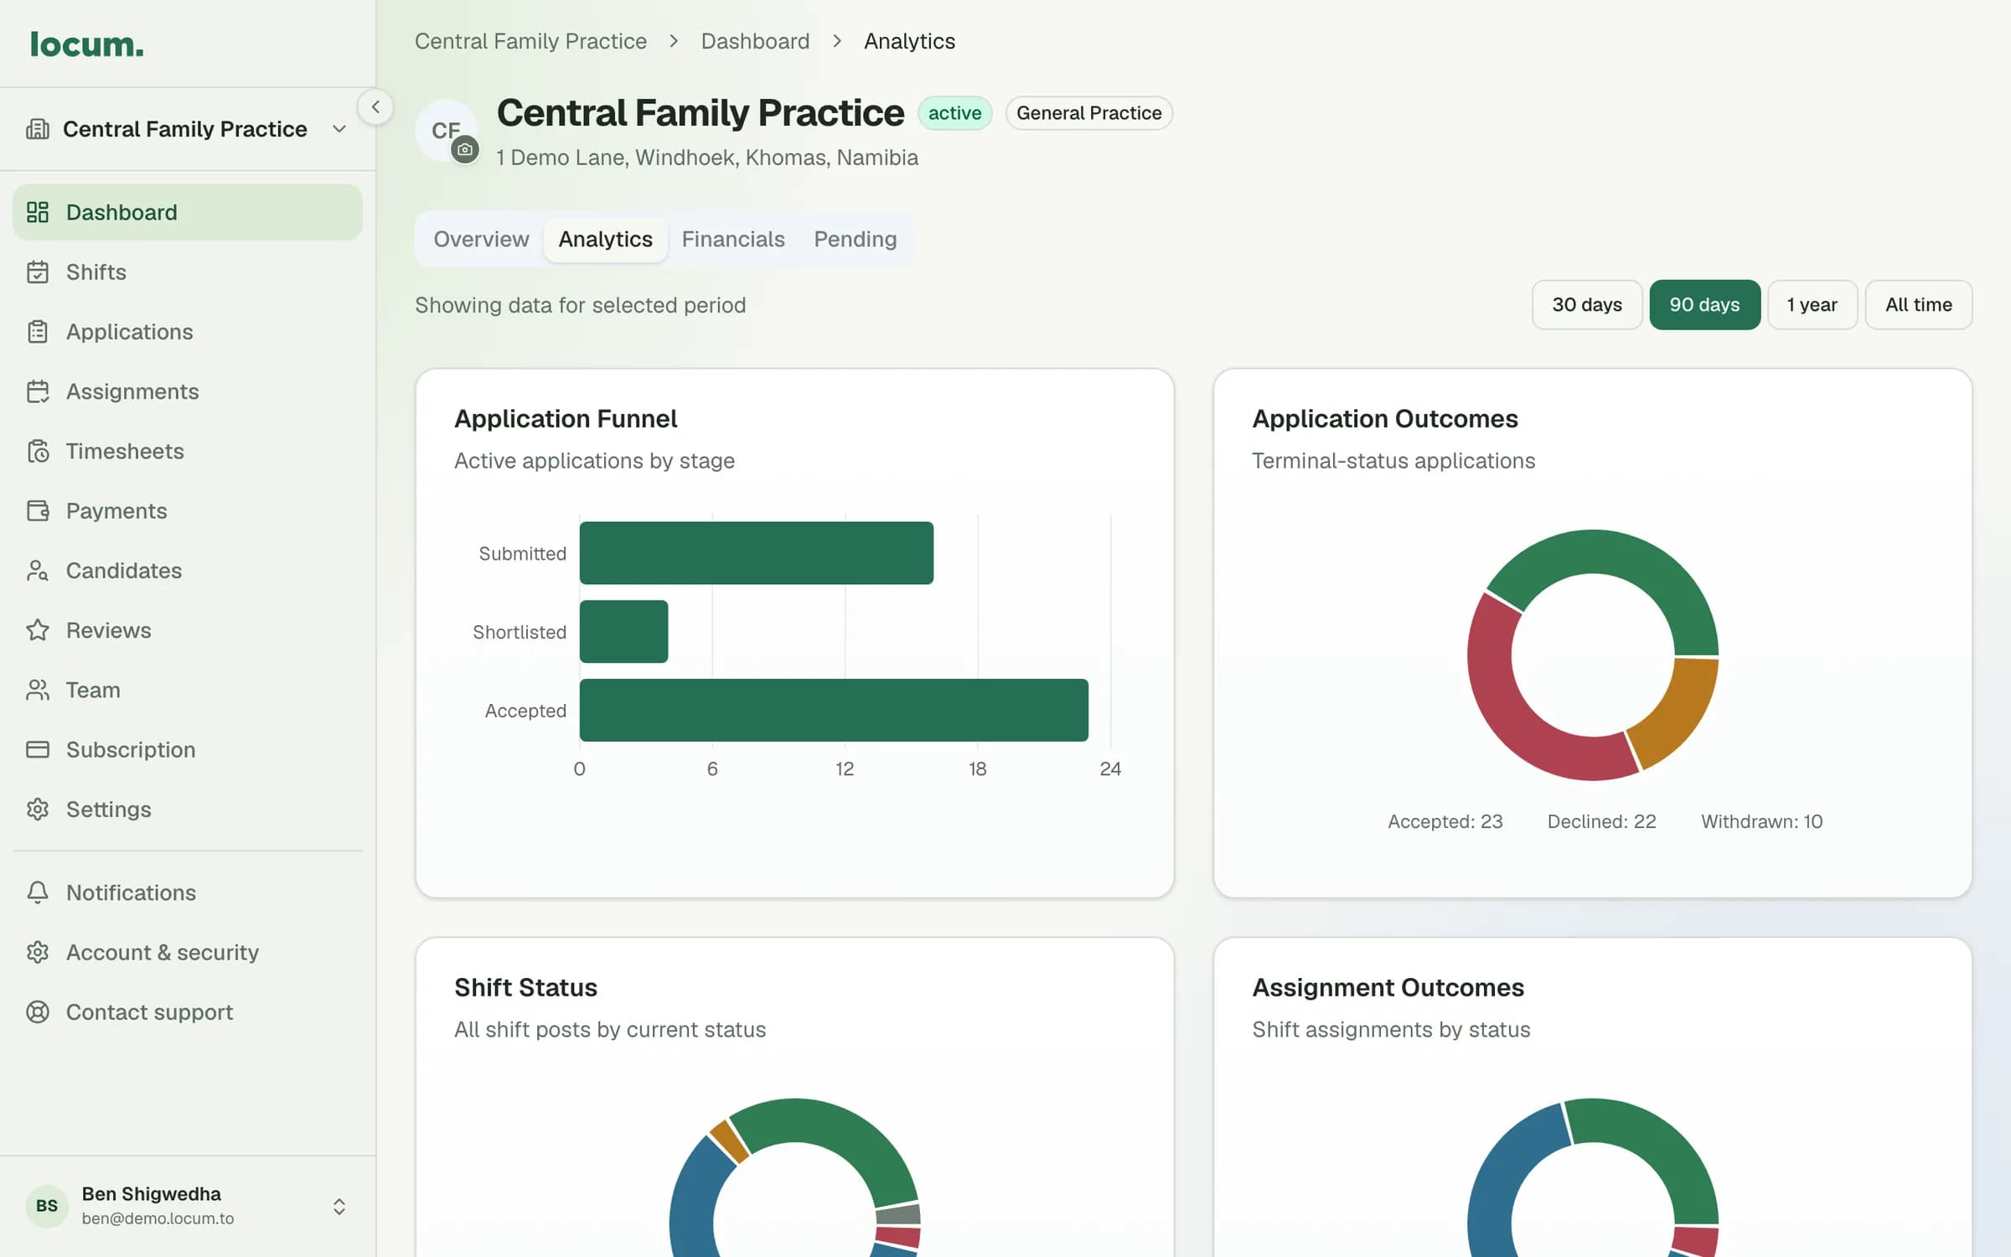Click the General Practice badge
The image size is (2011, 1257).
(1088, 113)
